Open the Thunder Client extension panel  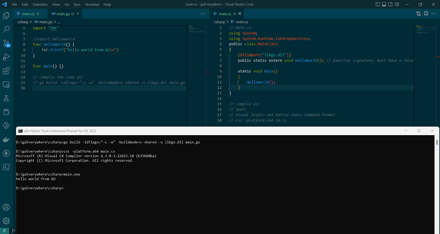point(6,153)
